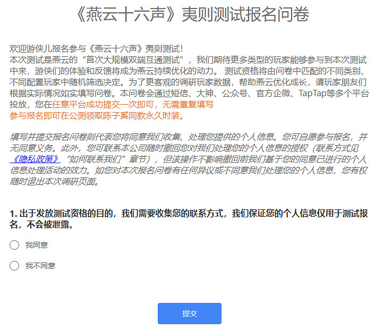Select the 我不同意 radio option
Image resolution: width=374 pixels, height=330 pixels.
point(14,266)
